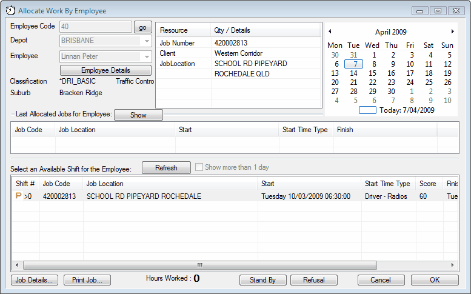Click the Refusal button
This screenshot has height=294, width=471.
click(313, 280)
